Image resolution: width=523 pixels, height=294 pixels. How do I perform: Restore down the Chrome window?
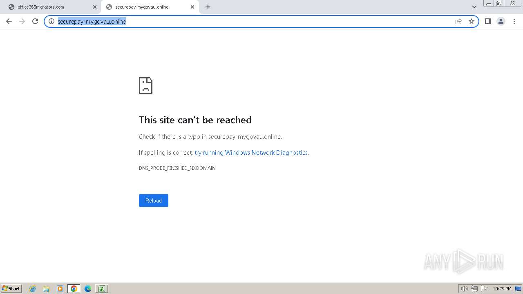tap(499, 4)
